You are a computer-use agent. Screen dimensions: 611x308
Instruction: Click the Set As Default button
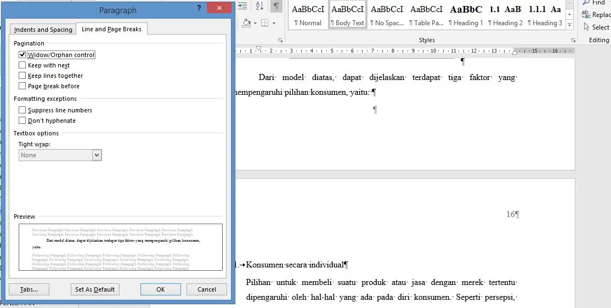(x=95, y=289)
